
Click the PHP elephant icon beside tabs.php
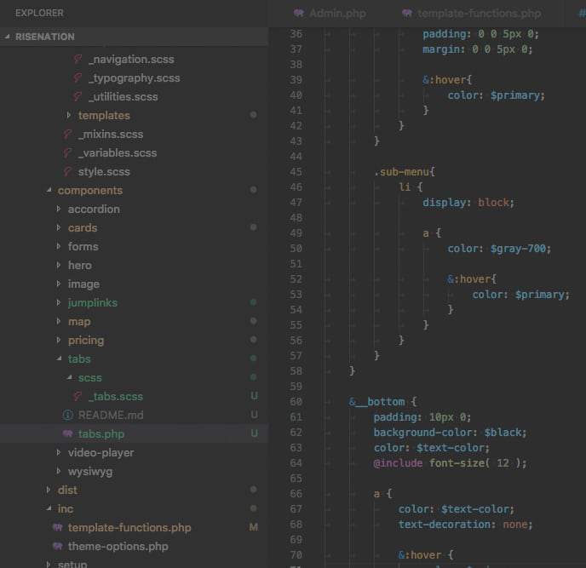67,433
